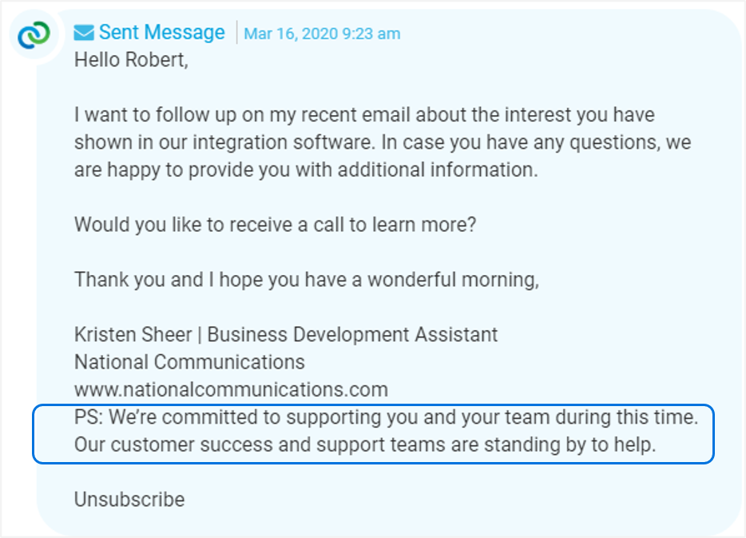Click the Unsubscribe link
Screen dimensions: 746x538
(x=129, y=500)
